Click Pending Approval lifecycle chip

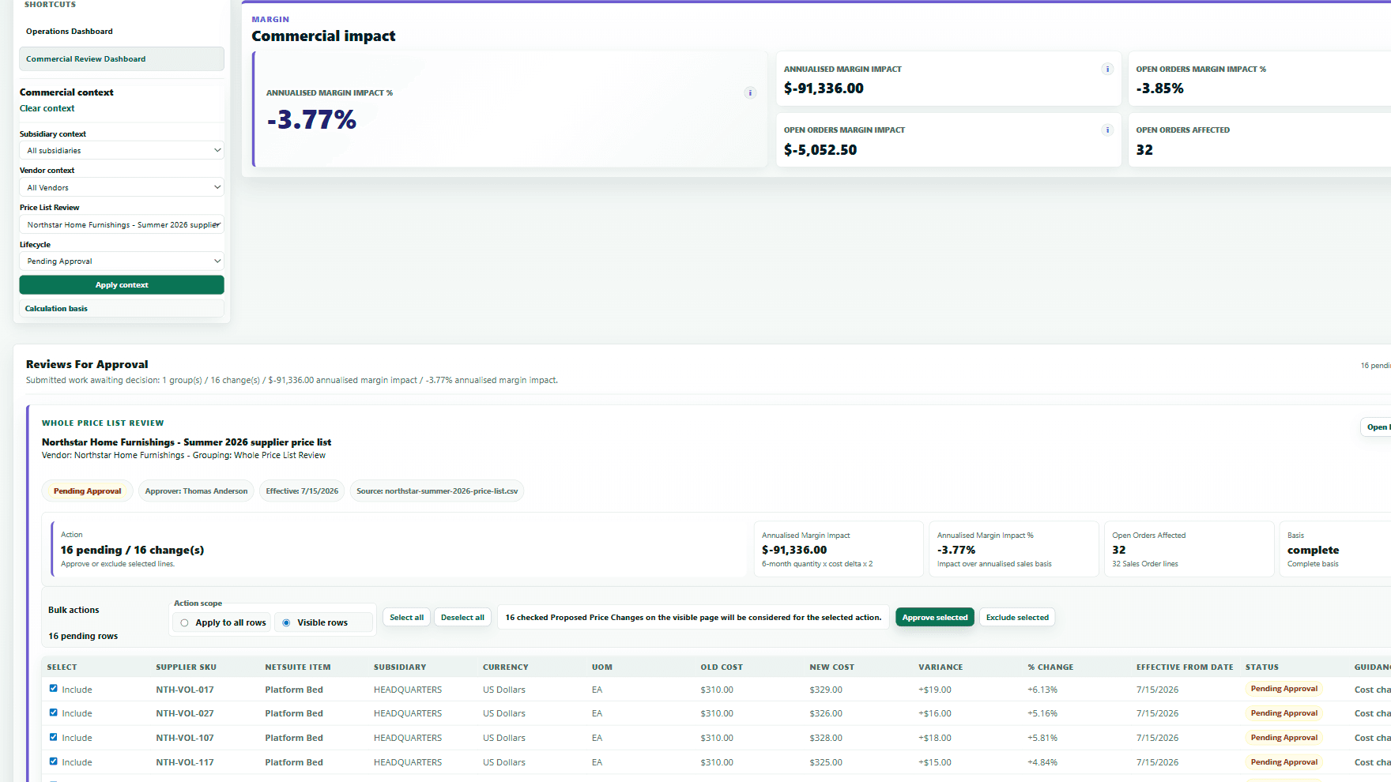[88, 491]
